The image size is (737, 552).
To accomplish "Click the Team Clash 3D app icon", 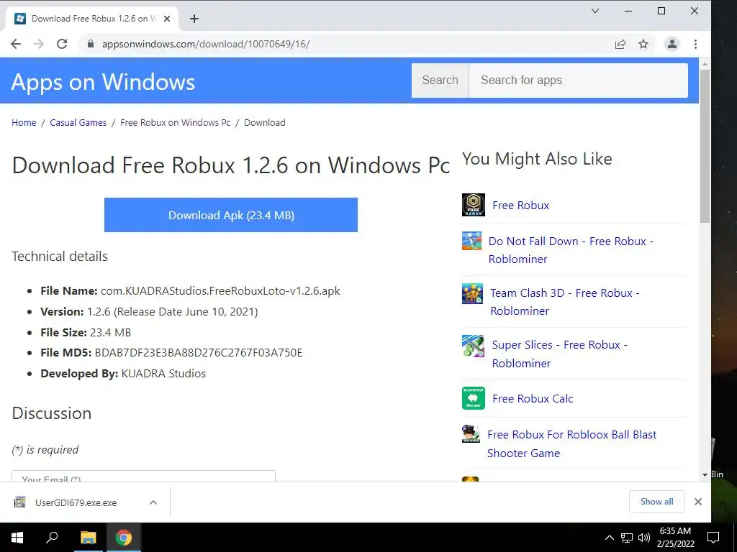I will (472, 293).
